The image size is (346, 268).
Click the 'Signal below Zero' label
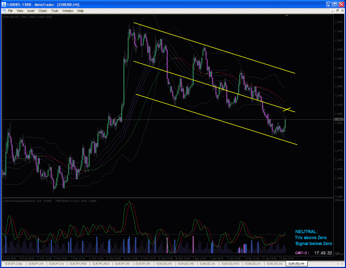[x=313, y=244]
